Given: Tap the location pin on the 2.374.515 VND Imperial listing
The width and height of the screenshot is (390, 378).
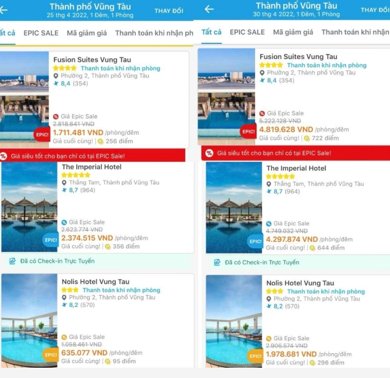Looking at the screenshot, I should [x=64, y=183].
